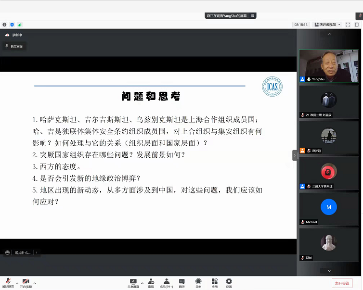The image size is (363, 290).
Task: Open the members list (99+)
Action: point(167,281)
